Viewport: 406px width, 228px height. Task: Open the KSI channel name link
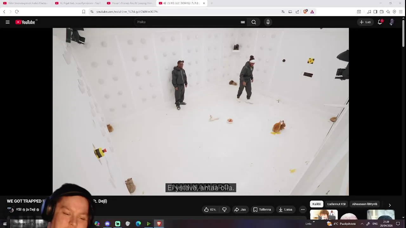[x=19, y=210]
